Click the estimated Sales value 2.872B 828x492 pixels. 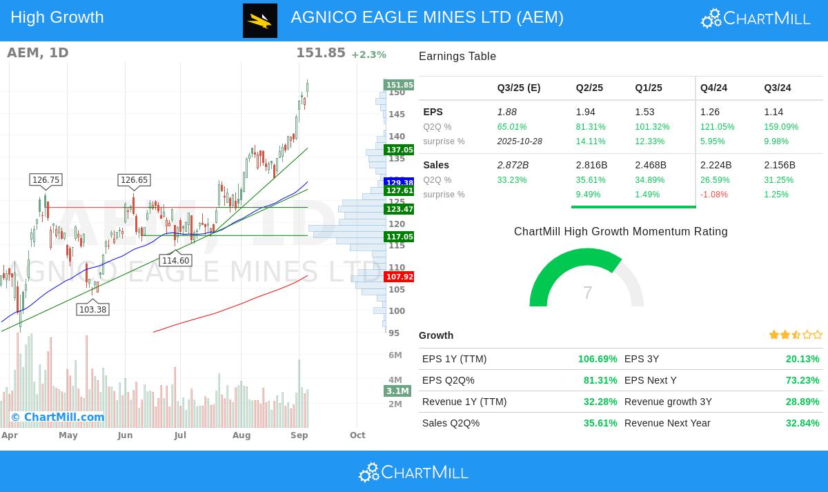[x=513, y=165]
